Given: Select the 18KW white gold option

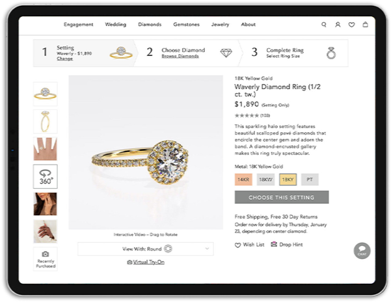Looking at the screenshot, I should (265, 179).
